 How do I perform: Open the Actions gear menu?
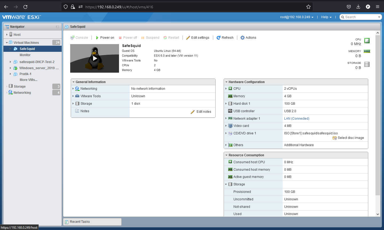tap(248, 37)
